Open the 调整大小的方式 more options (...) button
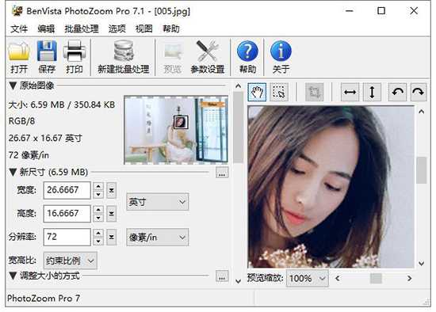The height and width of the screenshot is (312, 436). tap(222, 276)
